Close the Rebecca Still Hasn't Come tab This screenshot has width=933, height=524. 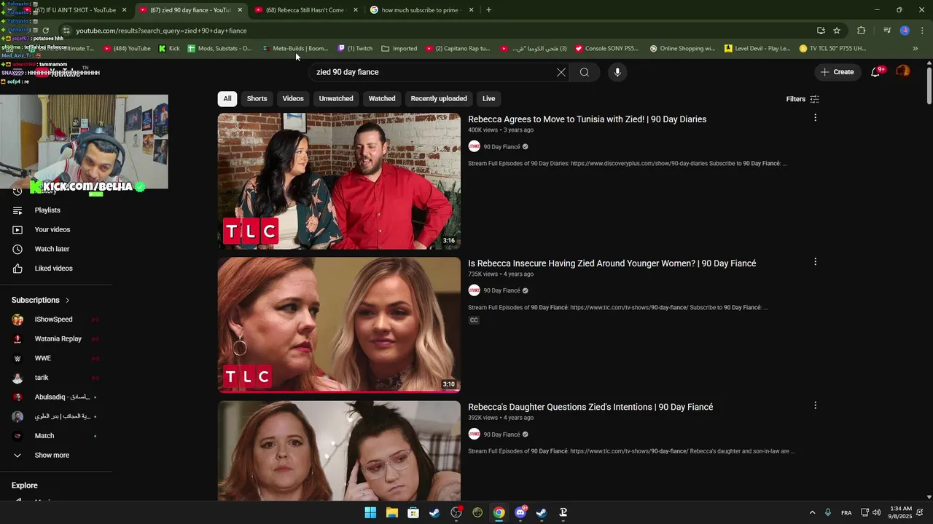coord(356,10)
